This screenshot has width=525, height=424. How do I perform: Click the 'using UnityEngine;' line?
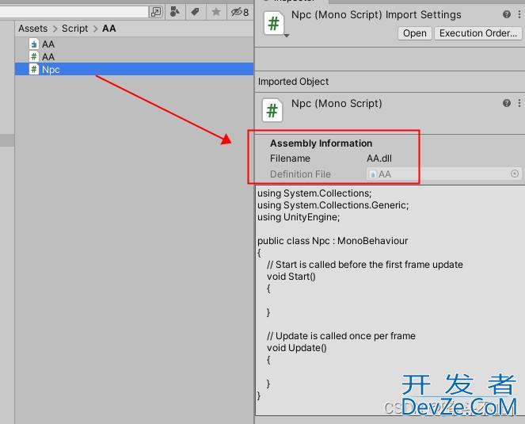299,217
